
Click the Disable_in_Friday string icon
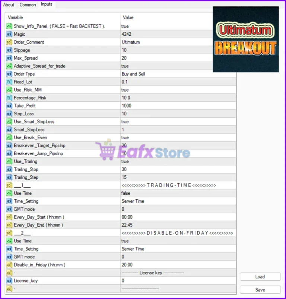(9, 265)
